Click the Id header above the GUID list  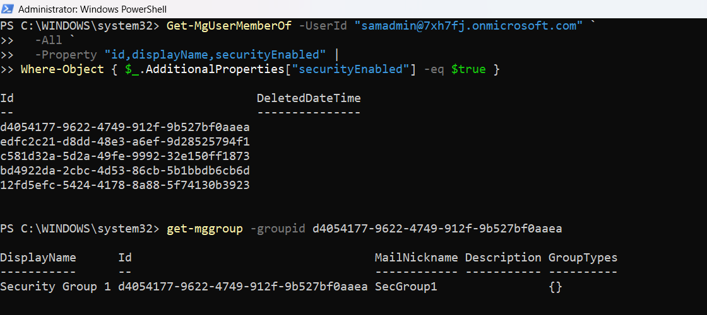click(7, 98)
